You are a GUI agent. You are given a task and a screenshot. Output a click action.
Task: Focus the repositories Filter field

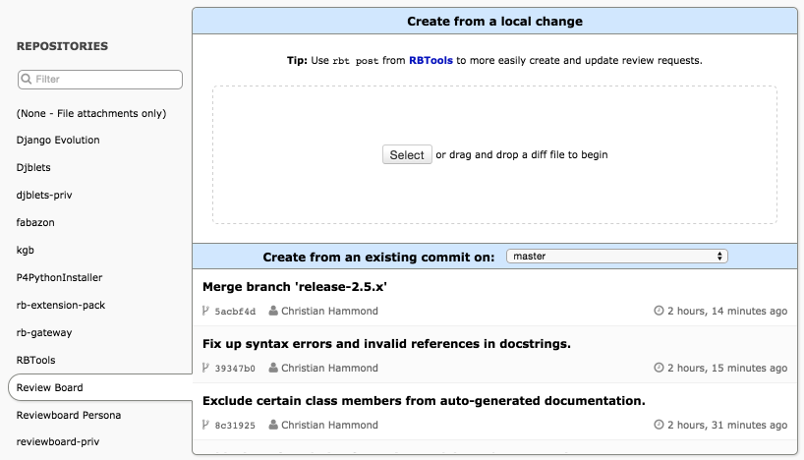100,80
